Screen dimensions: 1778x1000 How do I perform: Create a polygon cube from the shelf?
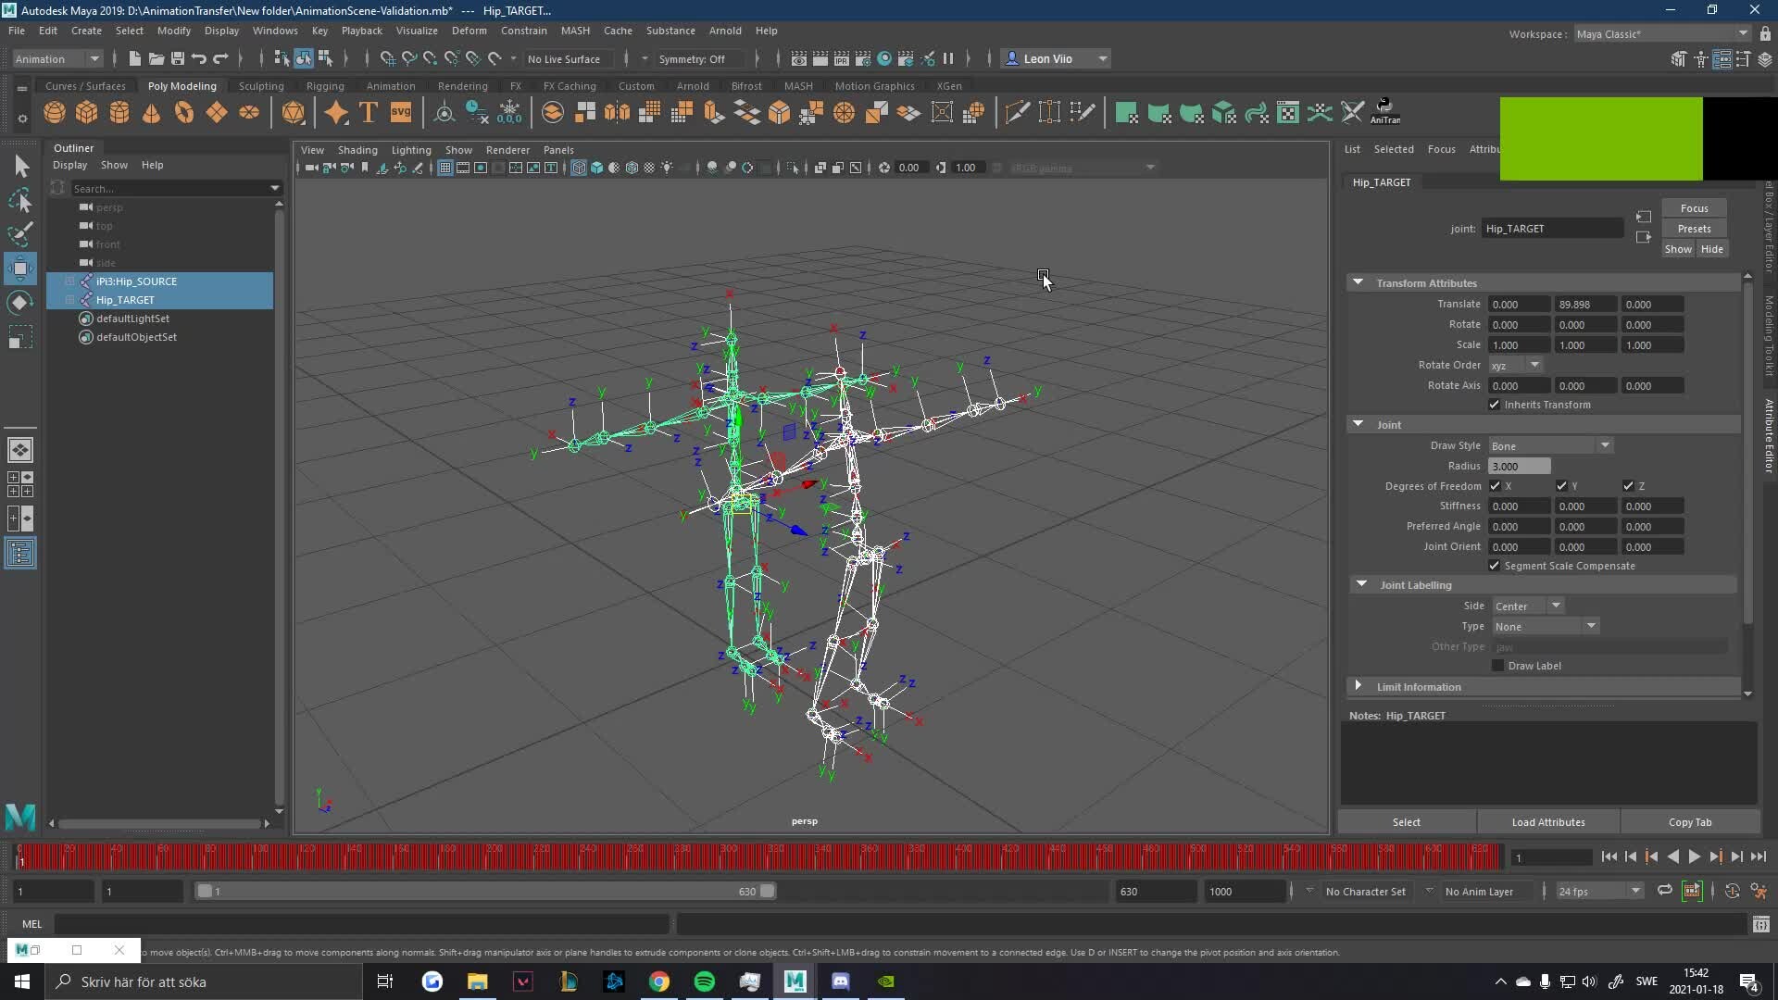[86, 111]
